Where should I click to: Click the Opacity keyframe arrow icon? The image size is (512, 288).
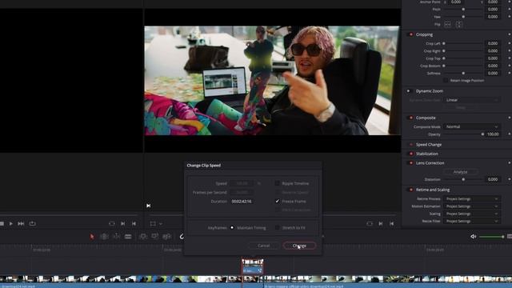point(510,134)
